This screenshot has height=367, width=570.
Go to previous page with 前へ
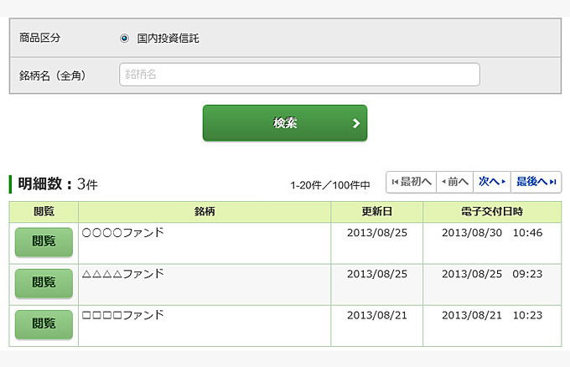coord(455,182)
